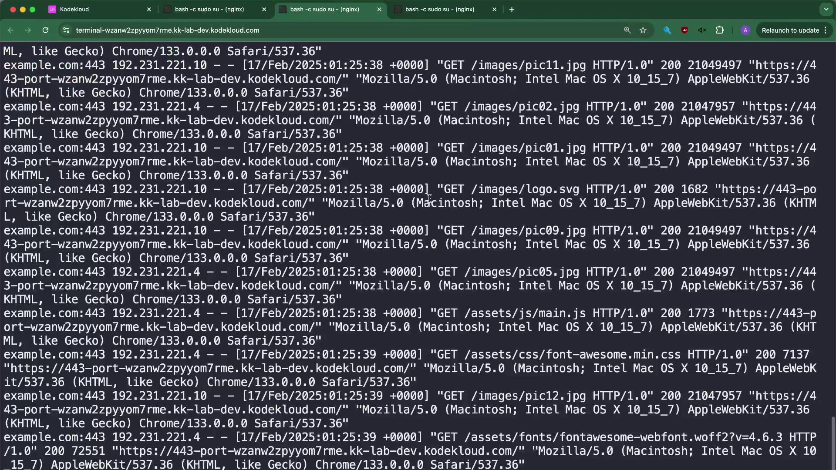836x470 pixels.
Task: Close the Kodekloud tab
Action: [x=149, y=9]
